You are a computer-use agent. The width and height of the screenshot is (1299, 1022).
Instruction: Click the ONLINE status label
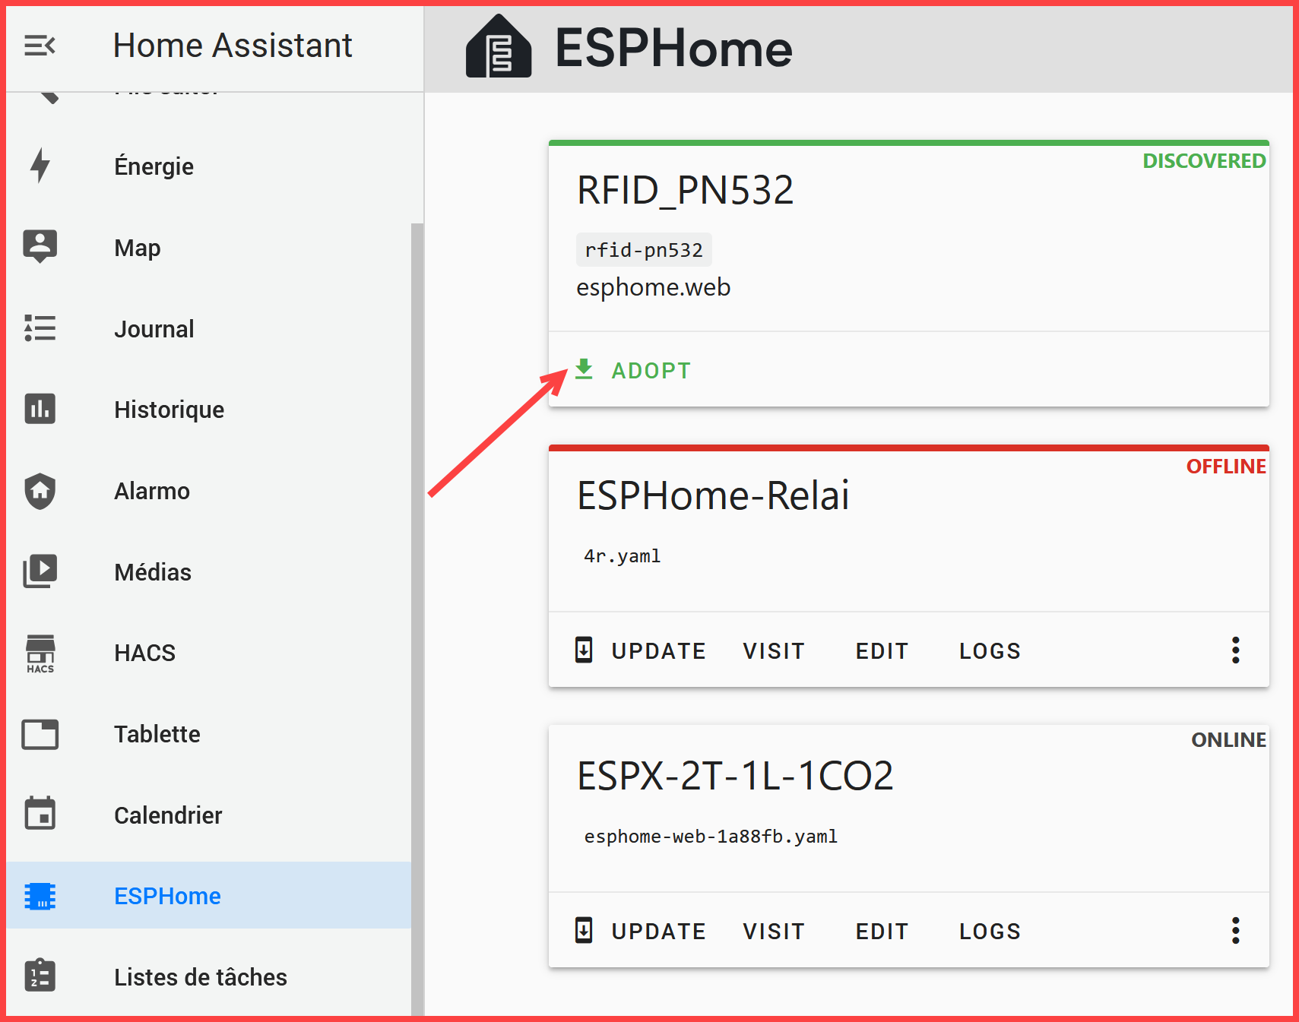1228,740
